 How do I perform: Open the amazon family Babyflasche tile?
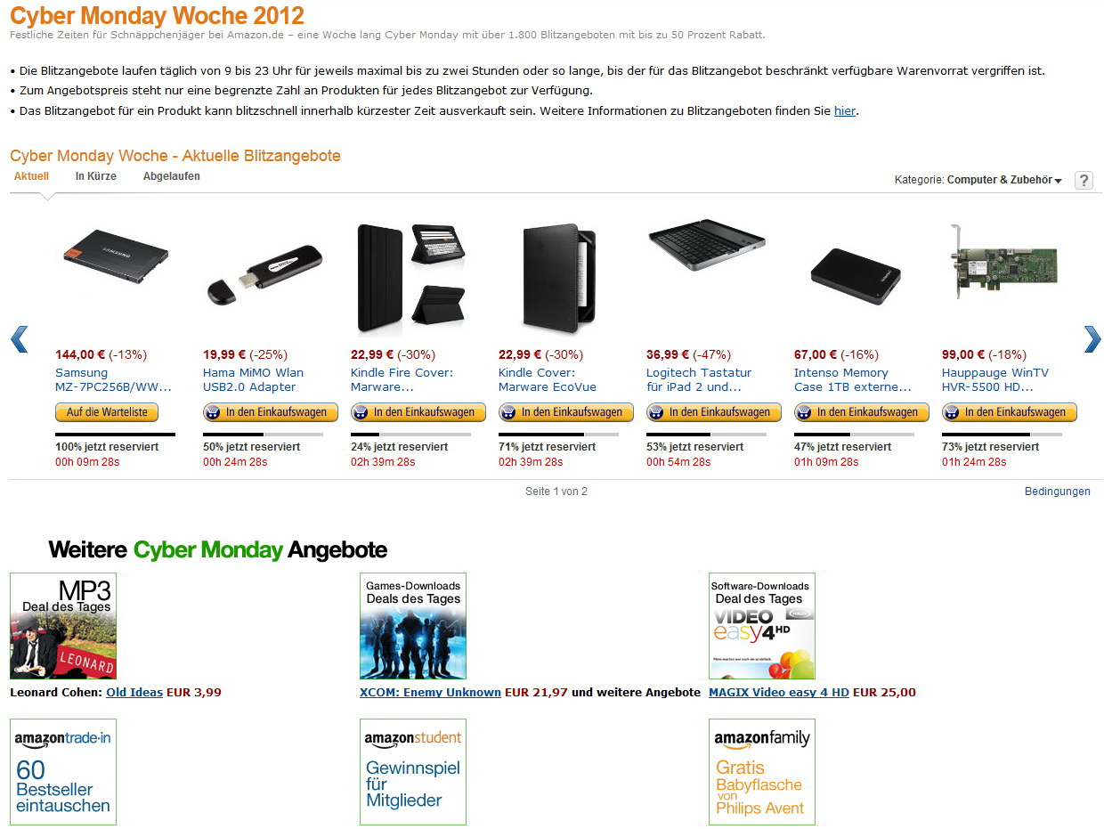coord(762,772)
